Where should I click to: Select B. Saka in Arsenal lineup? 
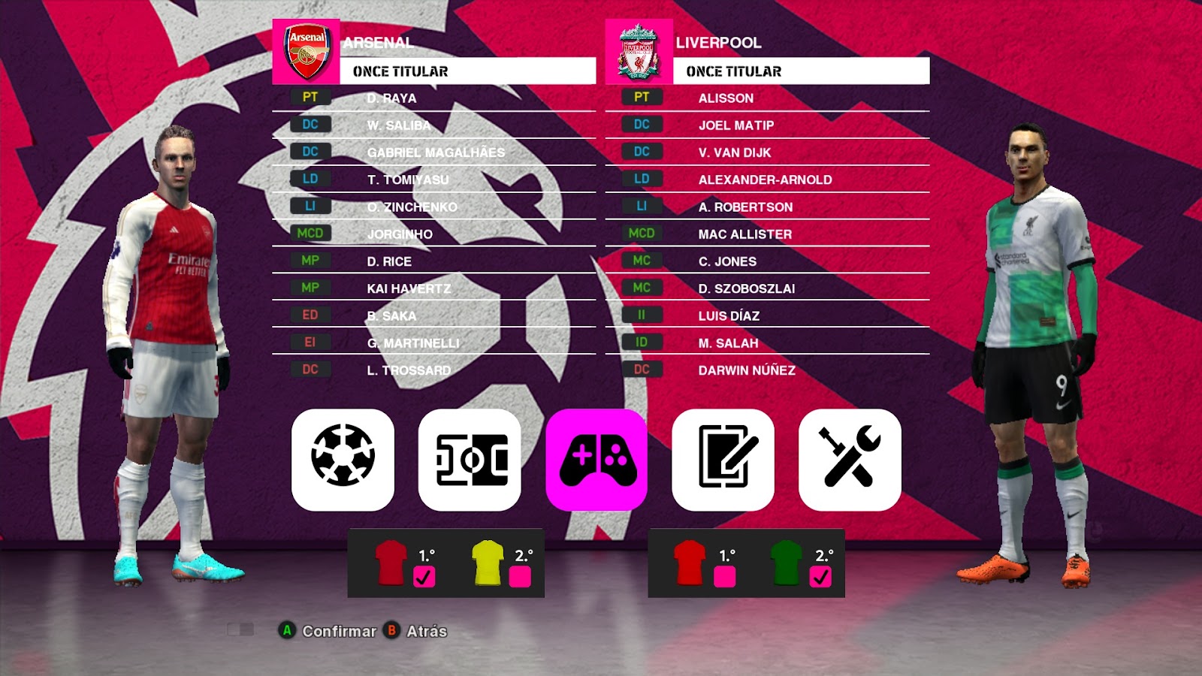pyautogui.click(x=434, y=315)
